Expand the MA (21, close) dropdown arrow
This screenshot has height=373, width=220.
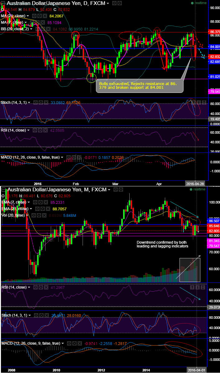pyautogui.click(x=28, y=16)
